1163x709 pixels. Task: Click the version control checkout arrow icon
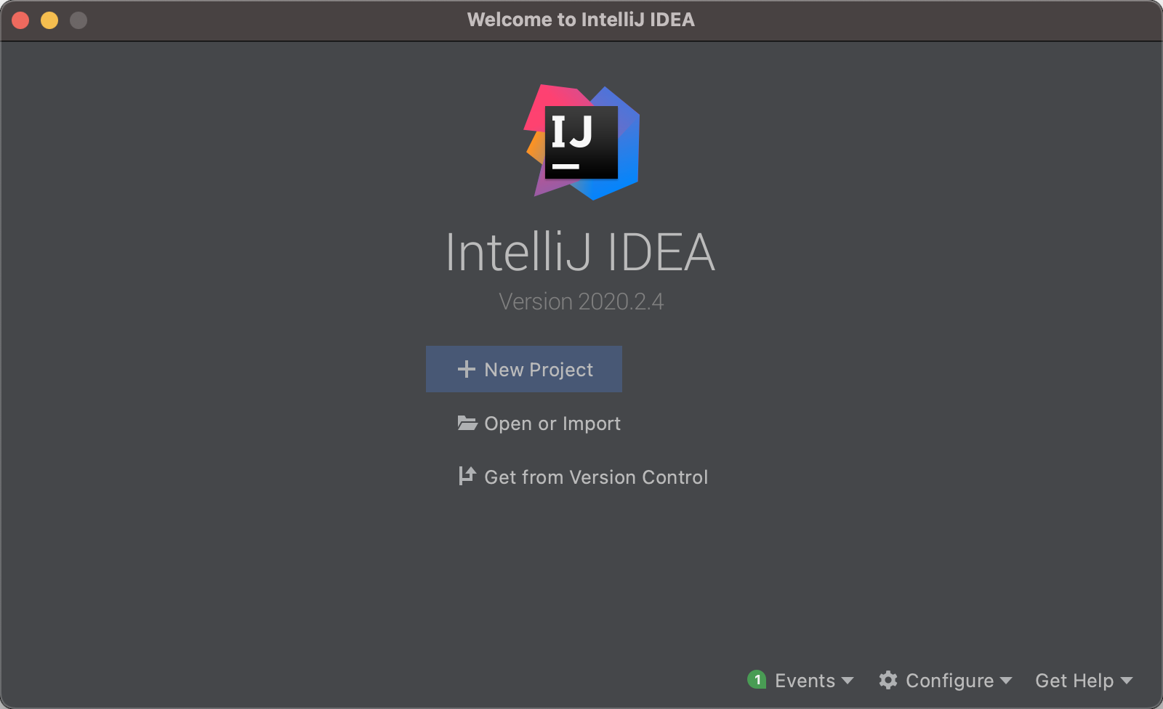[467, 476]
